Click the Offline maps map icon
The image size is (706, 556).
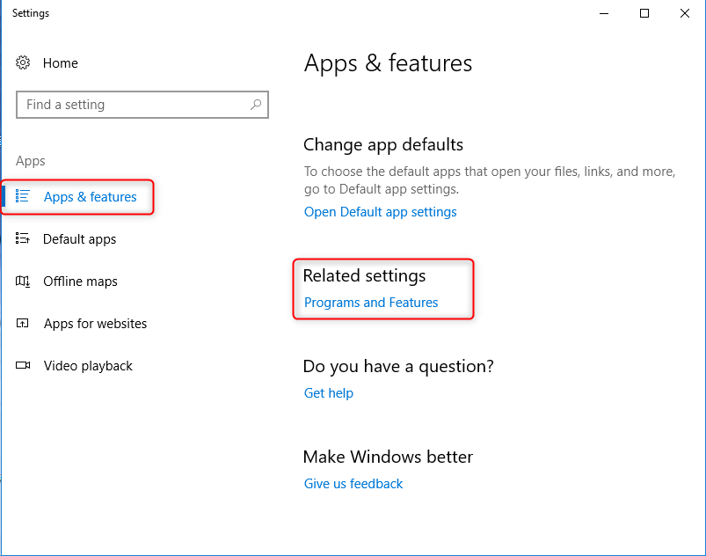[24, 282]
